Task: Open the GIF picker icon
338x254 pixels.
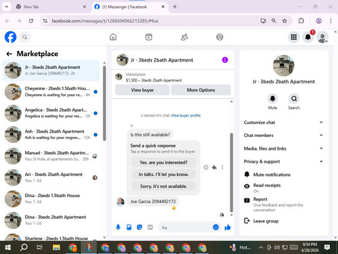Action: coord(150,227)
